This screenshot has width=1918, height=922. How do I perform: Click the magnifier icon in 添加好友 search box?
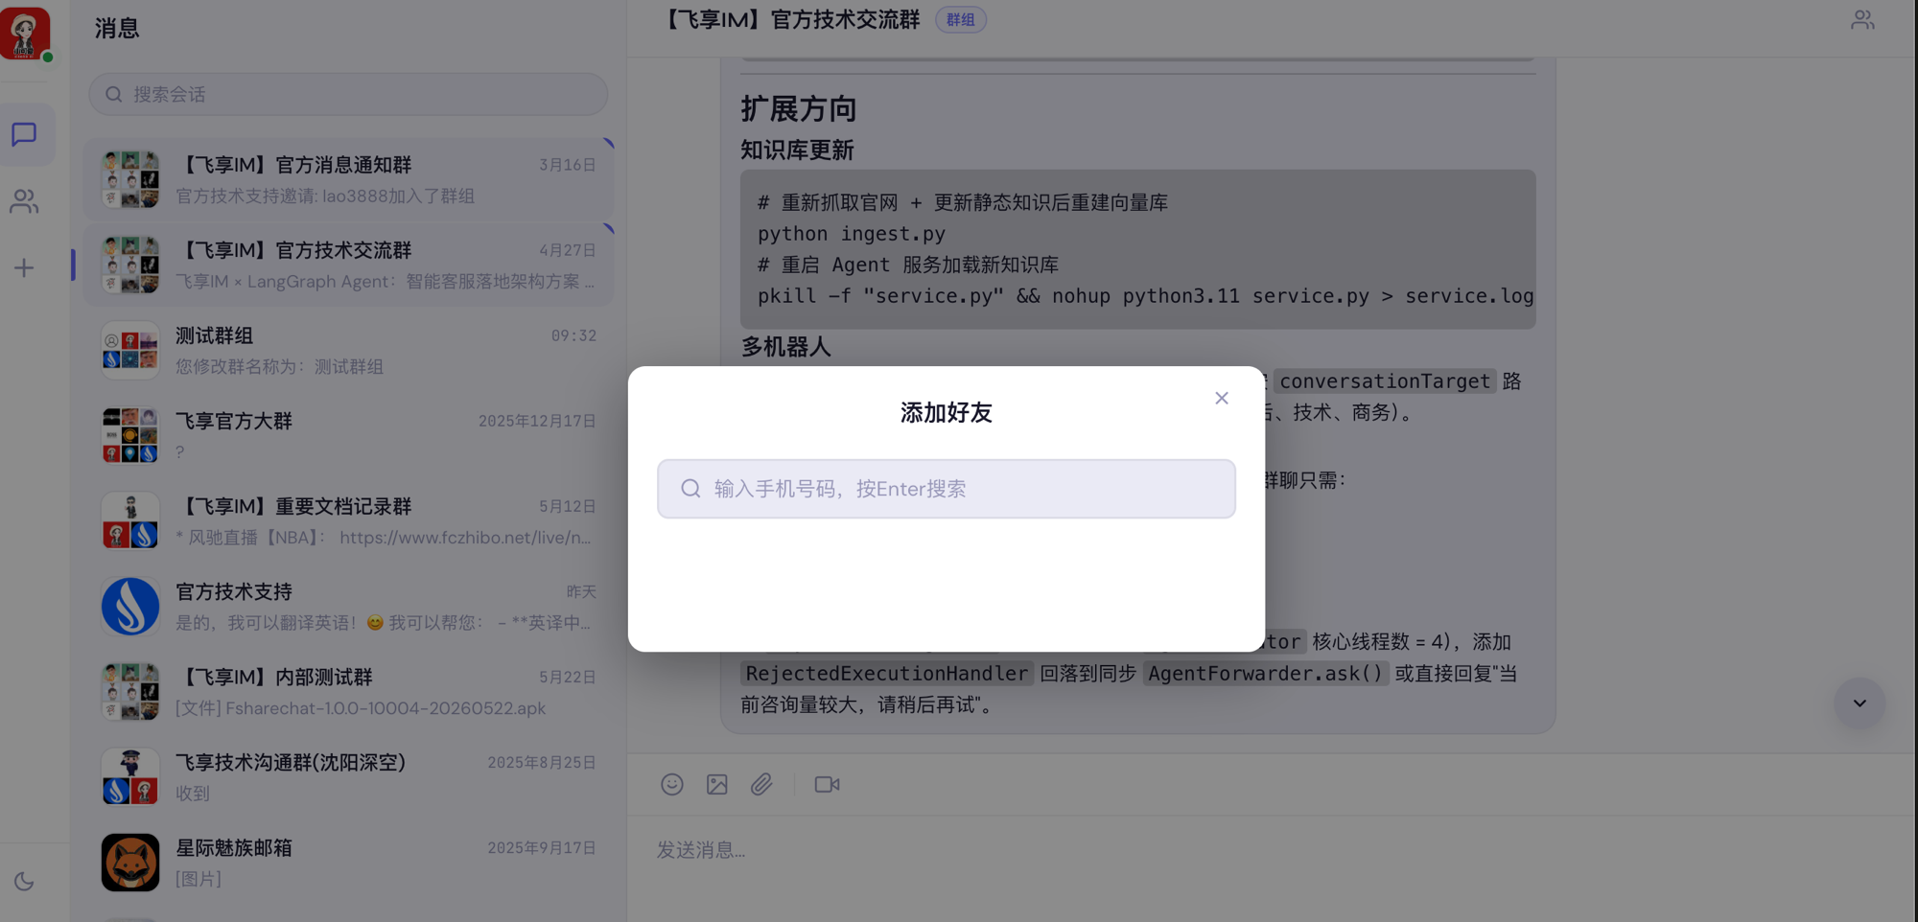pos(690,489)
